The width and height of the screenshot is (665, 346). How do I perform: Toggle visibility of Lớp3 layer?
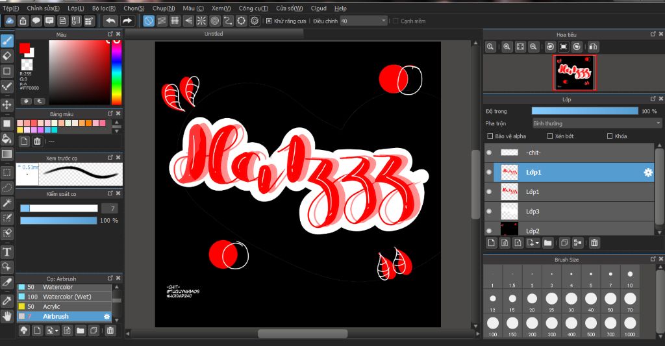click(489, 211)
